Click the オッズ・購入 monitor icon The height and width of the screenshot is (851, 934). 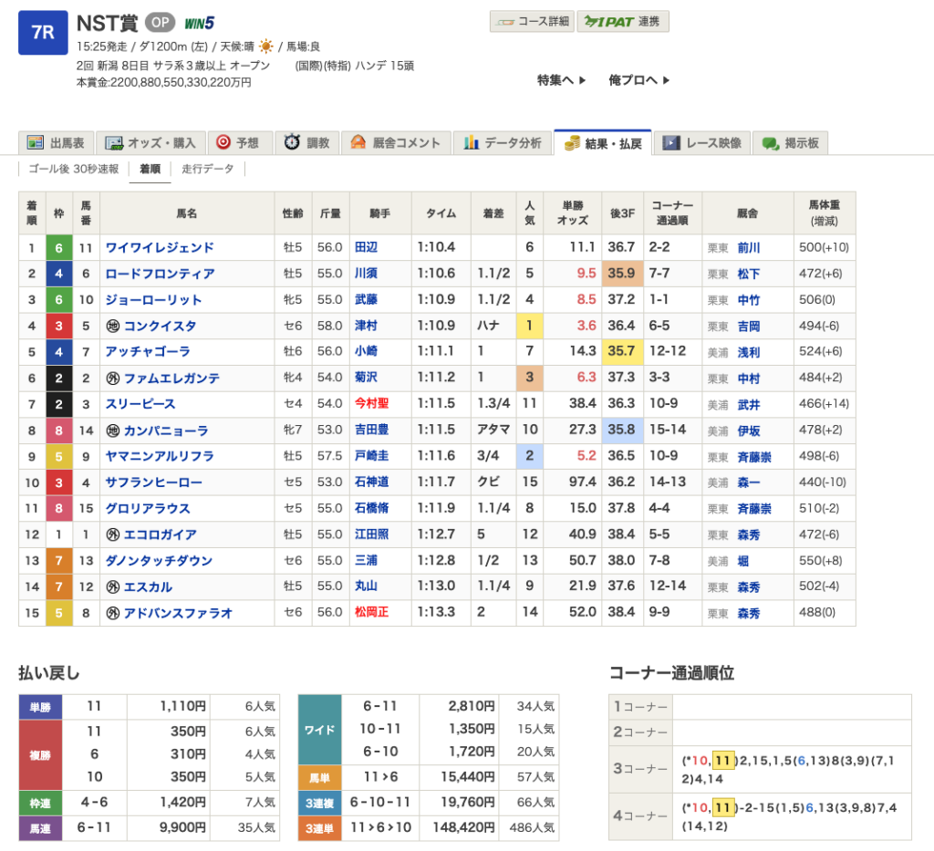(x=114, y=143)
